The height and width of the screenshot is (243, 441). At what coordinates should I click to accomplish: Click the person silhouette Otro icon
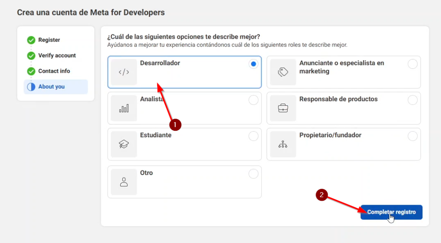click(124, 182)
